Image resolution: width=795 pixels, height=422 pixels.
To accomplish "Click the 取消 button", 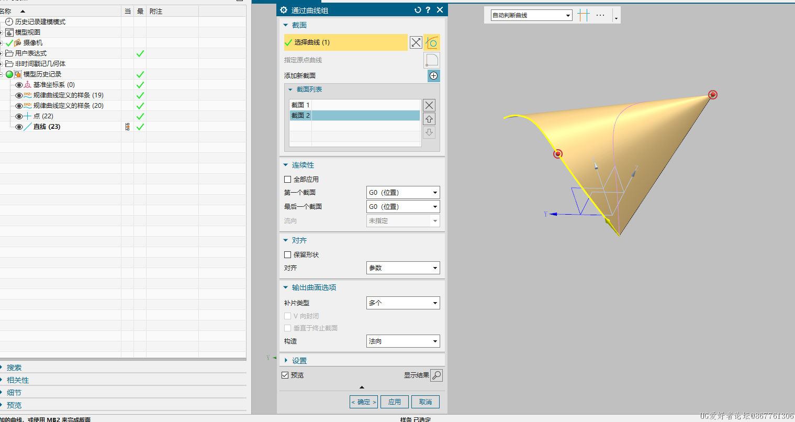I will tap(426, 402).
